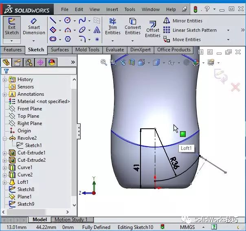
Task: Expand the Cut-Extrude1 tree node
Action: [5, 153]
